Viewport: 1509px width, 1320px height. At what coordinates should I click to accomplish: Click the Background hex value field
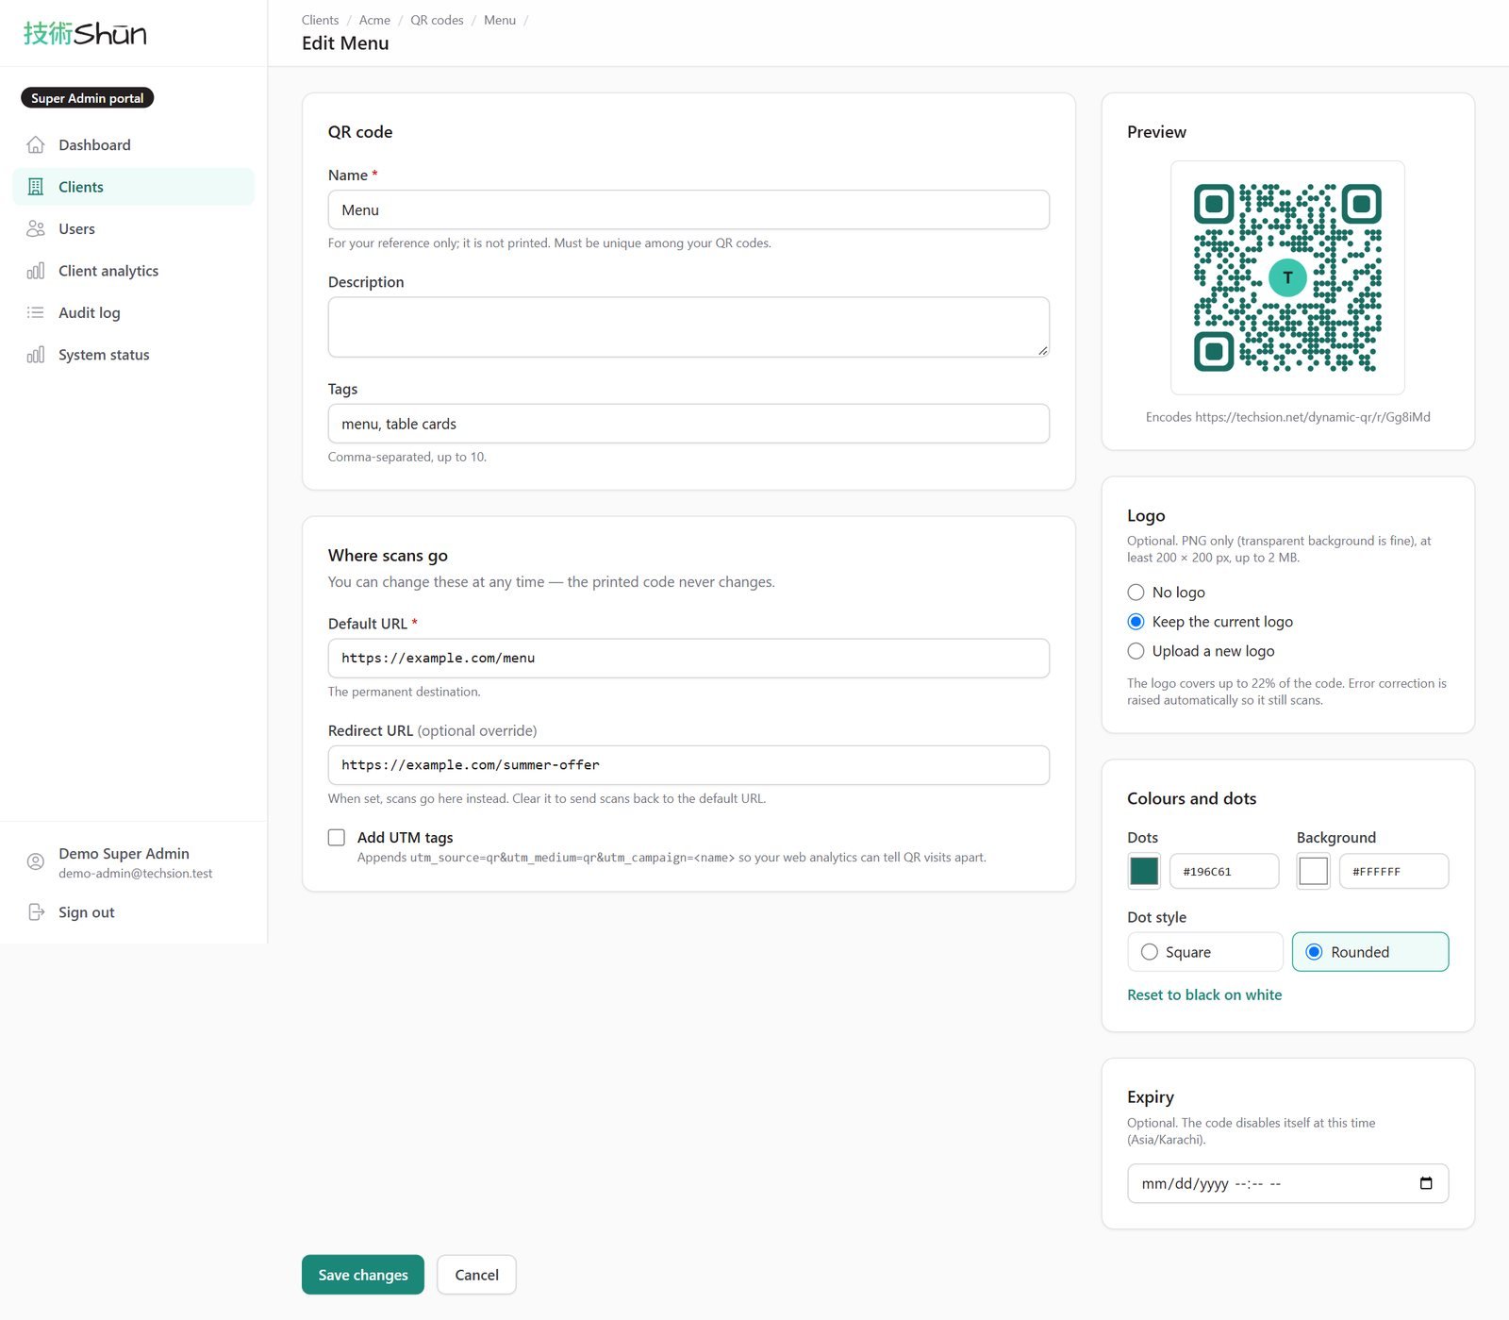coord(1394,871)
